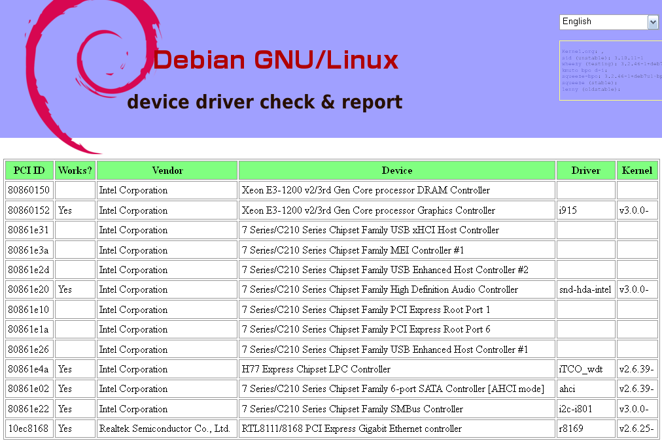This screenshot has height=441, width=662.
Task: Click kernel cell in iTCO_wdt row
Action: pyautogui.click(x=637, y=369)
